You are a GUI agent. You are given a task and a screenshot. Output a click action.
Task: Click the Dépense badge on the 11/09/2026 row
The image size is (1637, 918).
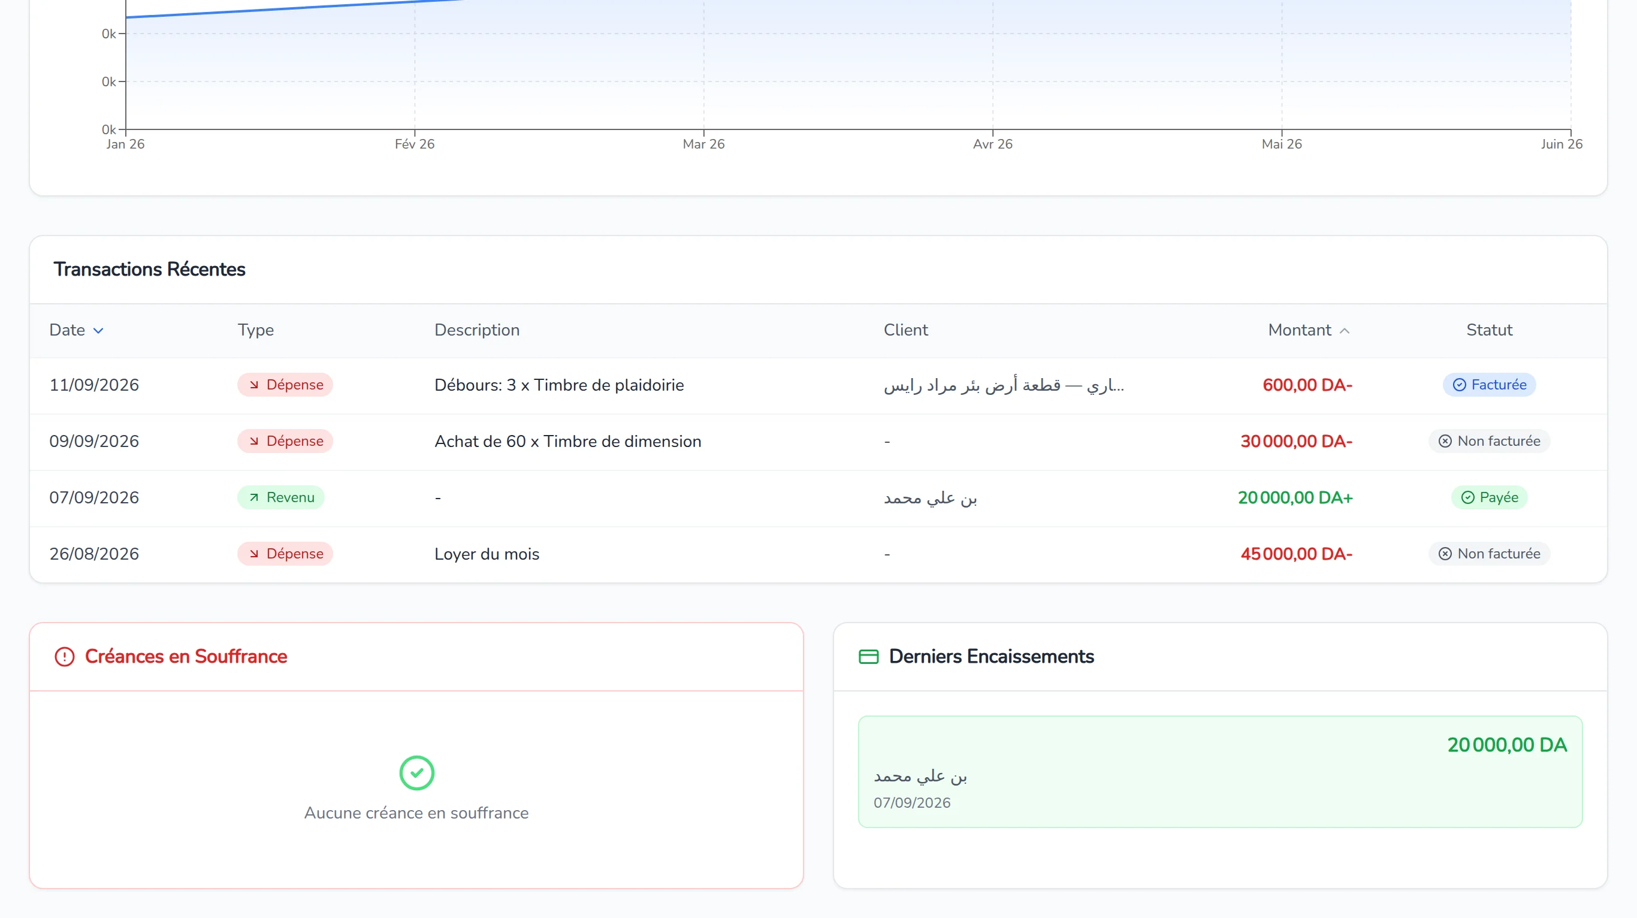point(285,385)
